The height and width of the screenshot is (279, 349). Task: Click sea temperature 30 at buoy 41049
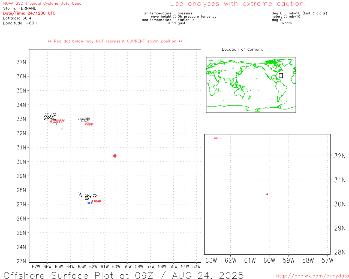(87, 199)
